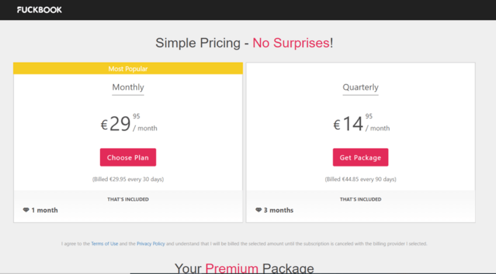The height and width of the screenshot is (274, 496).
Task: Click the site logo in the header
Action: [x=39, y=10]
